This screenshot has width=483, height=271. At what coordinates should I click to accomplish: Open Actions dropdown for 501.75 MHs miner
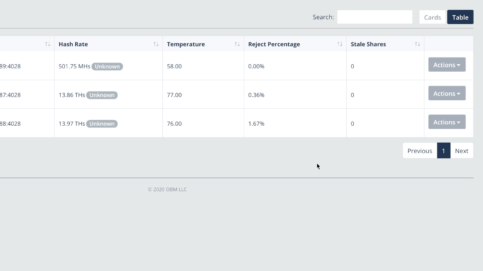pos(447,65)
